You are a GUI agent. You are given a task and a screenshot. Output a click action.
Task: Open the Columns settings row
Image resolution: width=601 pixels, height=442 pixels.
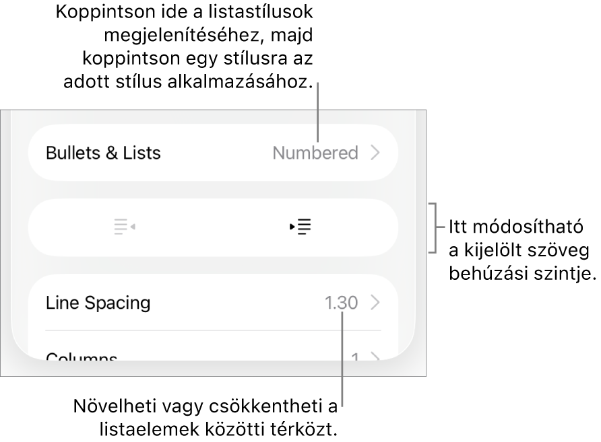click(x=213, y=355)
